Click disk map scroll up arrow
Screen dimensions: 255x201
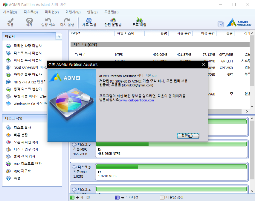click(252, 118)
